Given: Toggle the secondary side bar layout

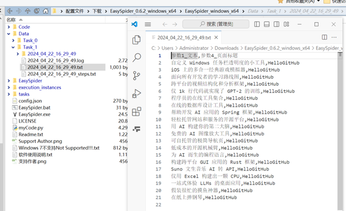Looking at the screenshot, I should point(276,24).
